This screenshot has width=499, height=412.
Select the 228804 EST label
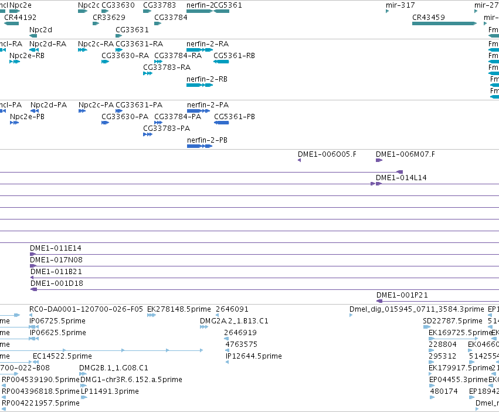(442, 345)
